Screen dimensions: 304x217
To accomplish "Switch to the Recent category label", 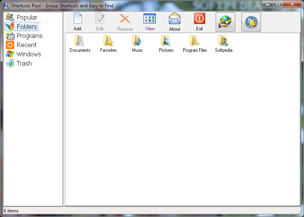I will [26, 45].
